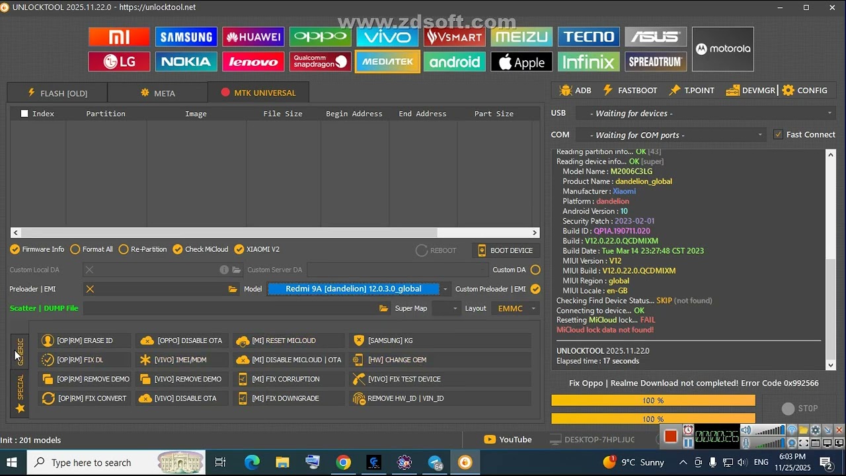Open the ADB tab
The image size is (846, 476).
click(x=576, y=91)
